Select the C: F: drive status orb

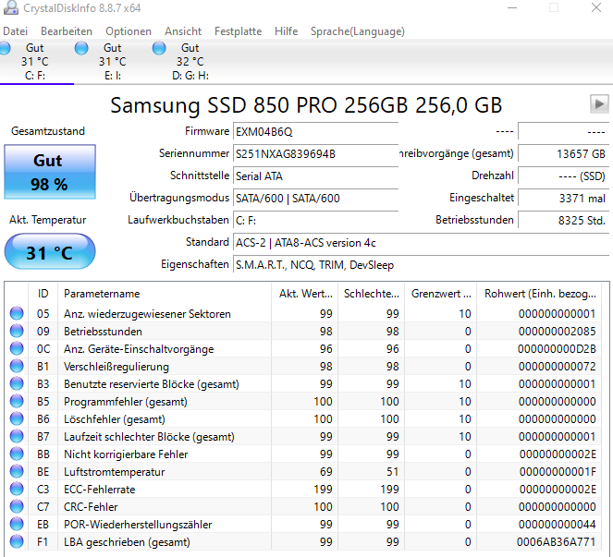coord(5,48)
